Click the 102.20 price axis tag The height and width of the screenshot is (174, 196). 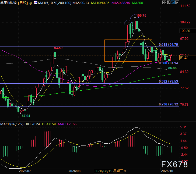point(185,31)
